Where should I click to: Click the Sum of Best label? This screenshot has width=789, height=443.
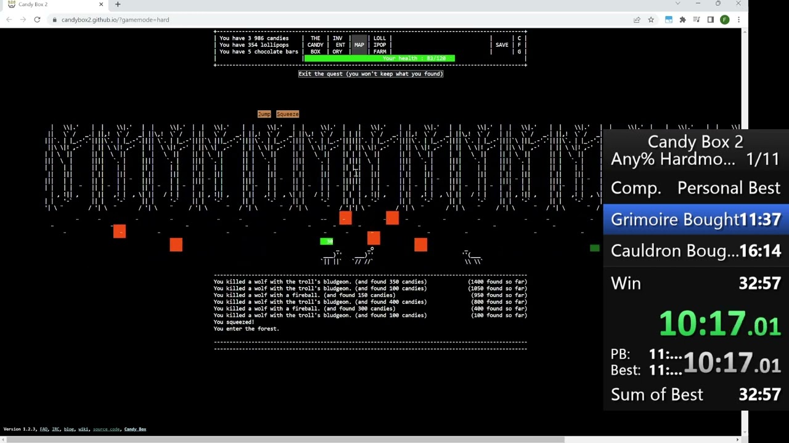tap(656, 394)
